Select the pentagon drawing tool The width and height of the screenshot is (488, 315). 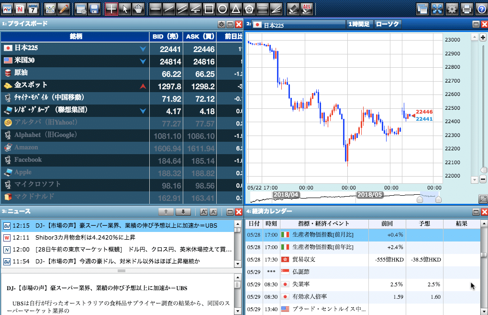pos(249,9)
